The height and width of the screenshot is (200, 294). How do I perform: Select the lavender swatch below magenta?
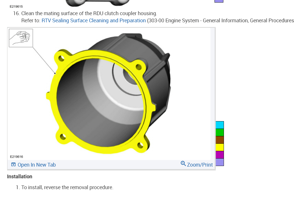coord(220,162)
